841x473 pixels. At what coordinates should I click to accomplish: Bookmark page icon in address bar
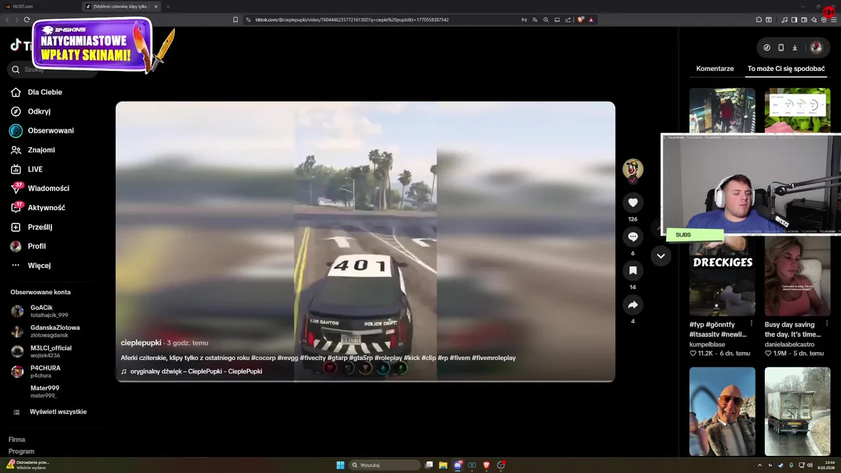235,20
